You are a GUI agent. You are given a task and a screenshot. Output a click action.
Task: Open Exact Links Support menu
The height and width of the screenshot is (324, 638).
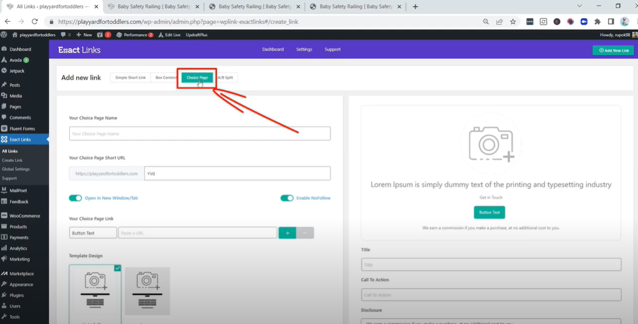click(332, 50)
